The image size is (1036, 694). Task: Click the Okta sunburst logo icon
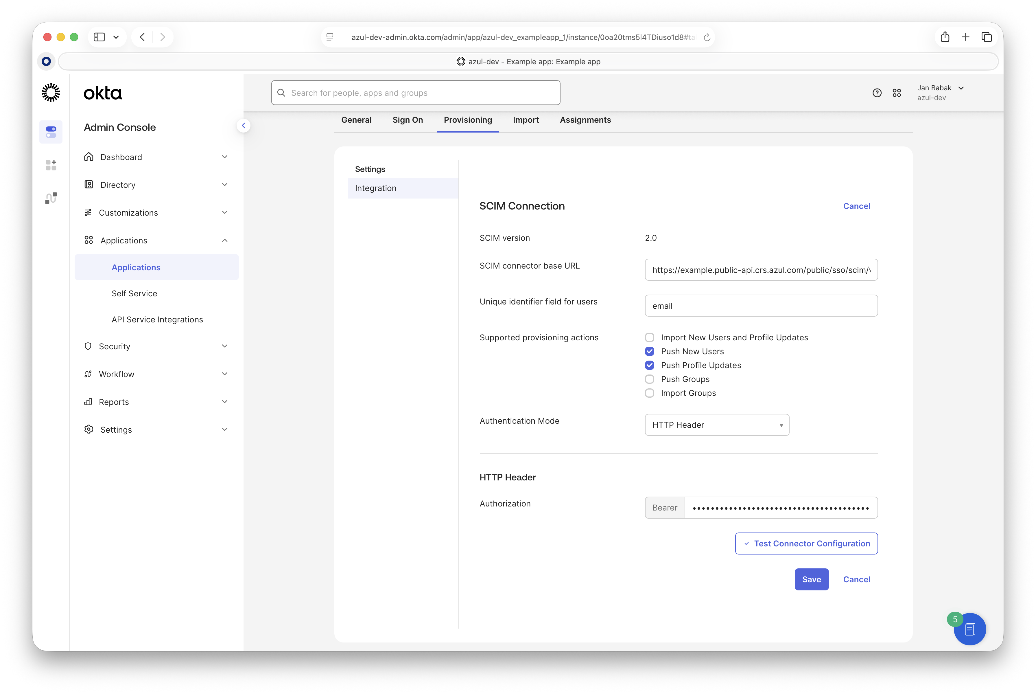(51, 93)
